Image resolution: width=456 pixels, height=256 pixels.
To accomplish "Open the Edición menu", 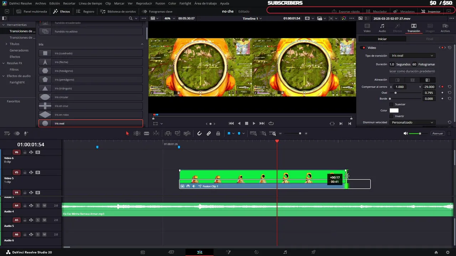I will pos(55,3).
